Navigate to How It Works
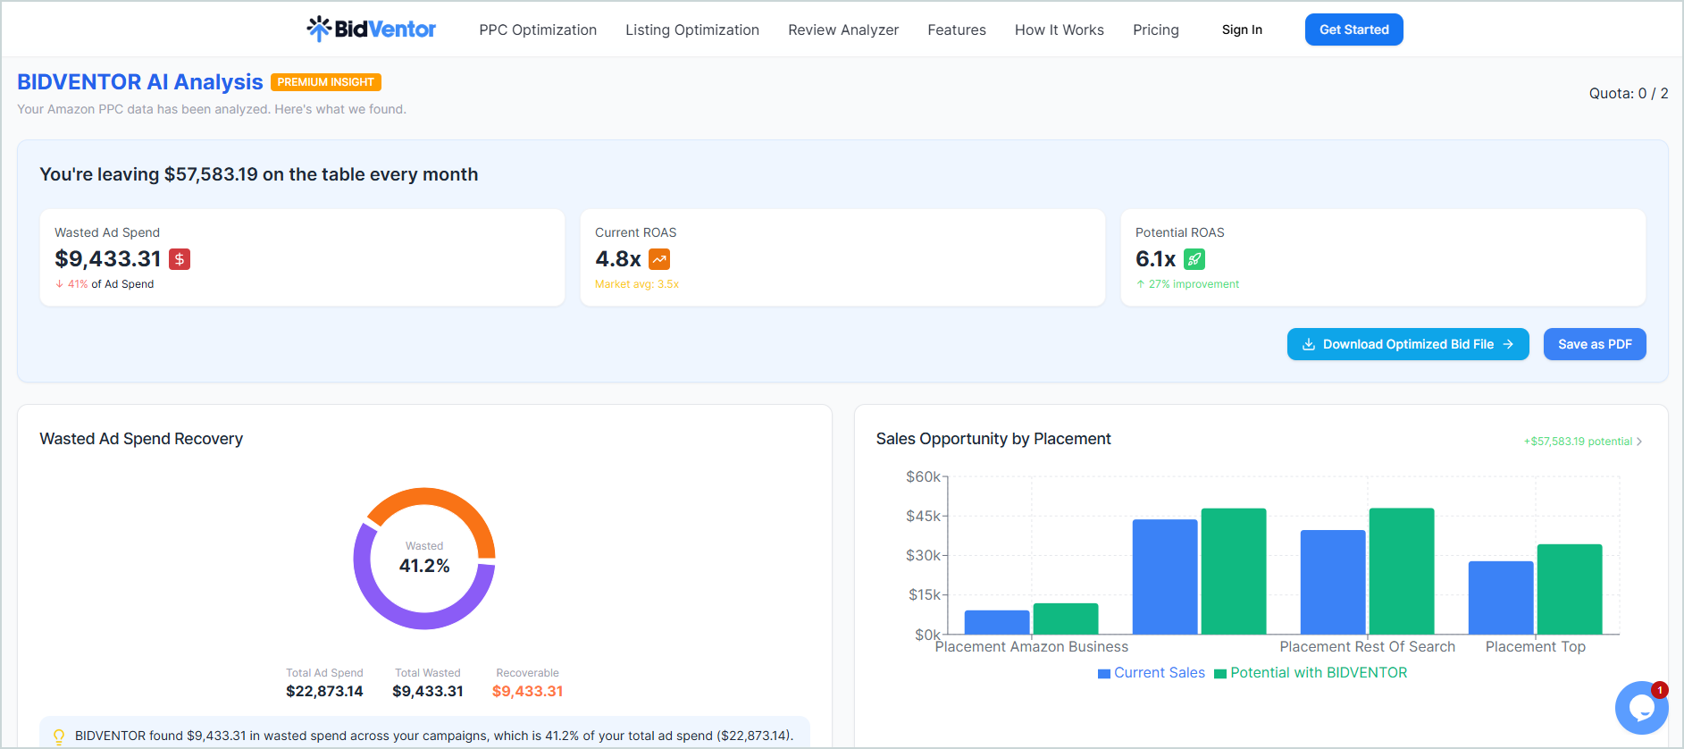The image size is (1684, 749). pyautogui.click(x=1060, y=29)
